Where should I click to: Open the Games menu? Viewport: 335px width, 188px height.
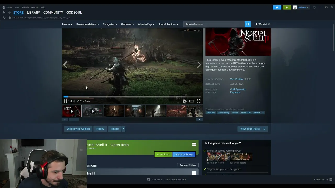pos(35,7)
